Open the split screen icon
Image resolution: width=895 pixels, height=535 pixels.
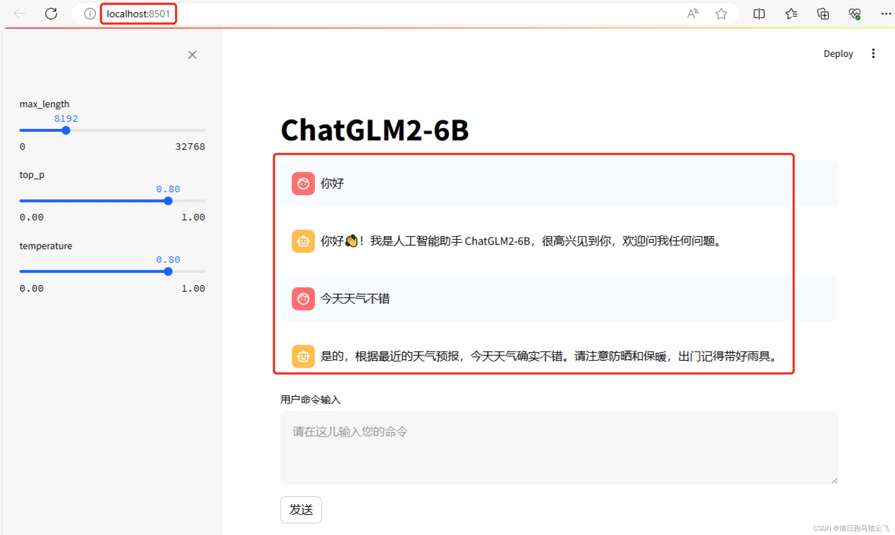[x=759, y=14]
